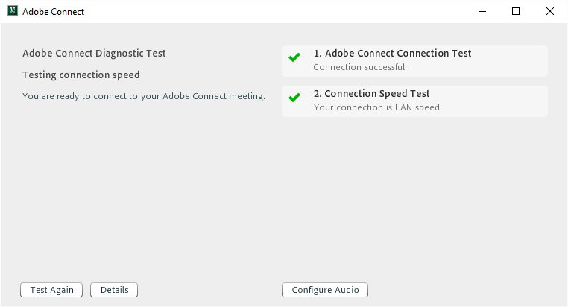Click "Your connection is LAN speed." text
The height and width of the screenshot is (307, 568).
click(x=377, y=107)
